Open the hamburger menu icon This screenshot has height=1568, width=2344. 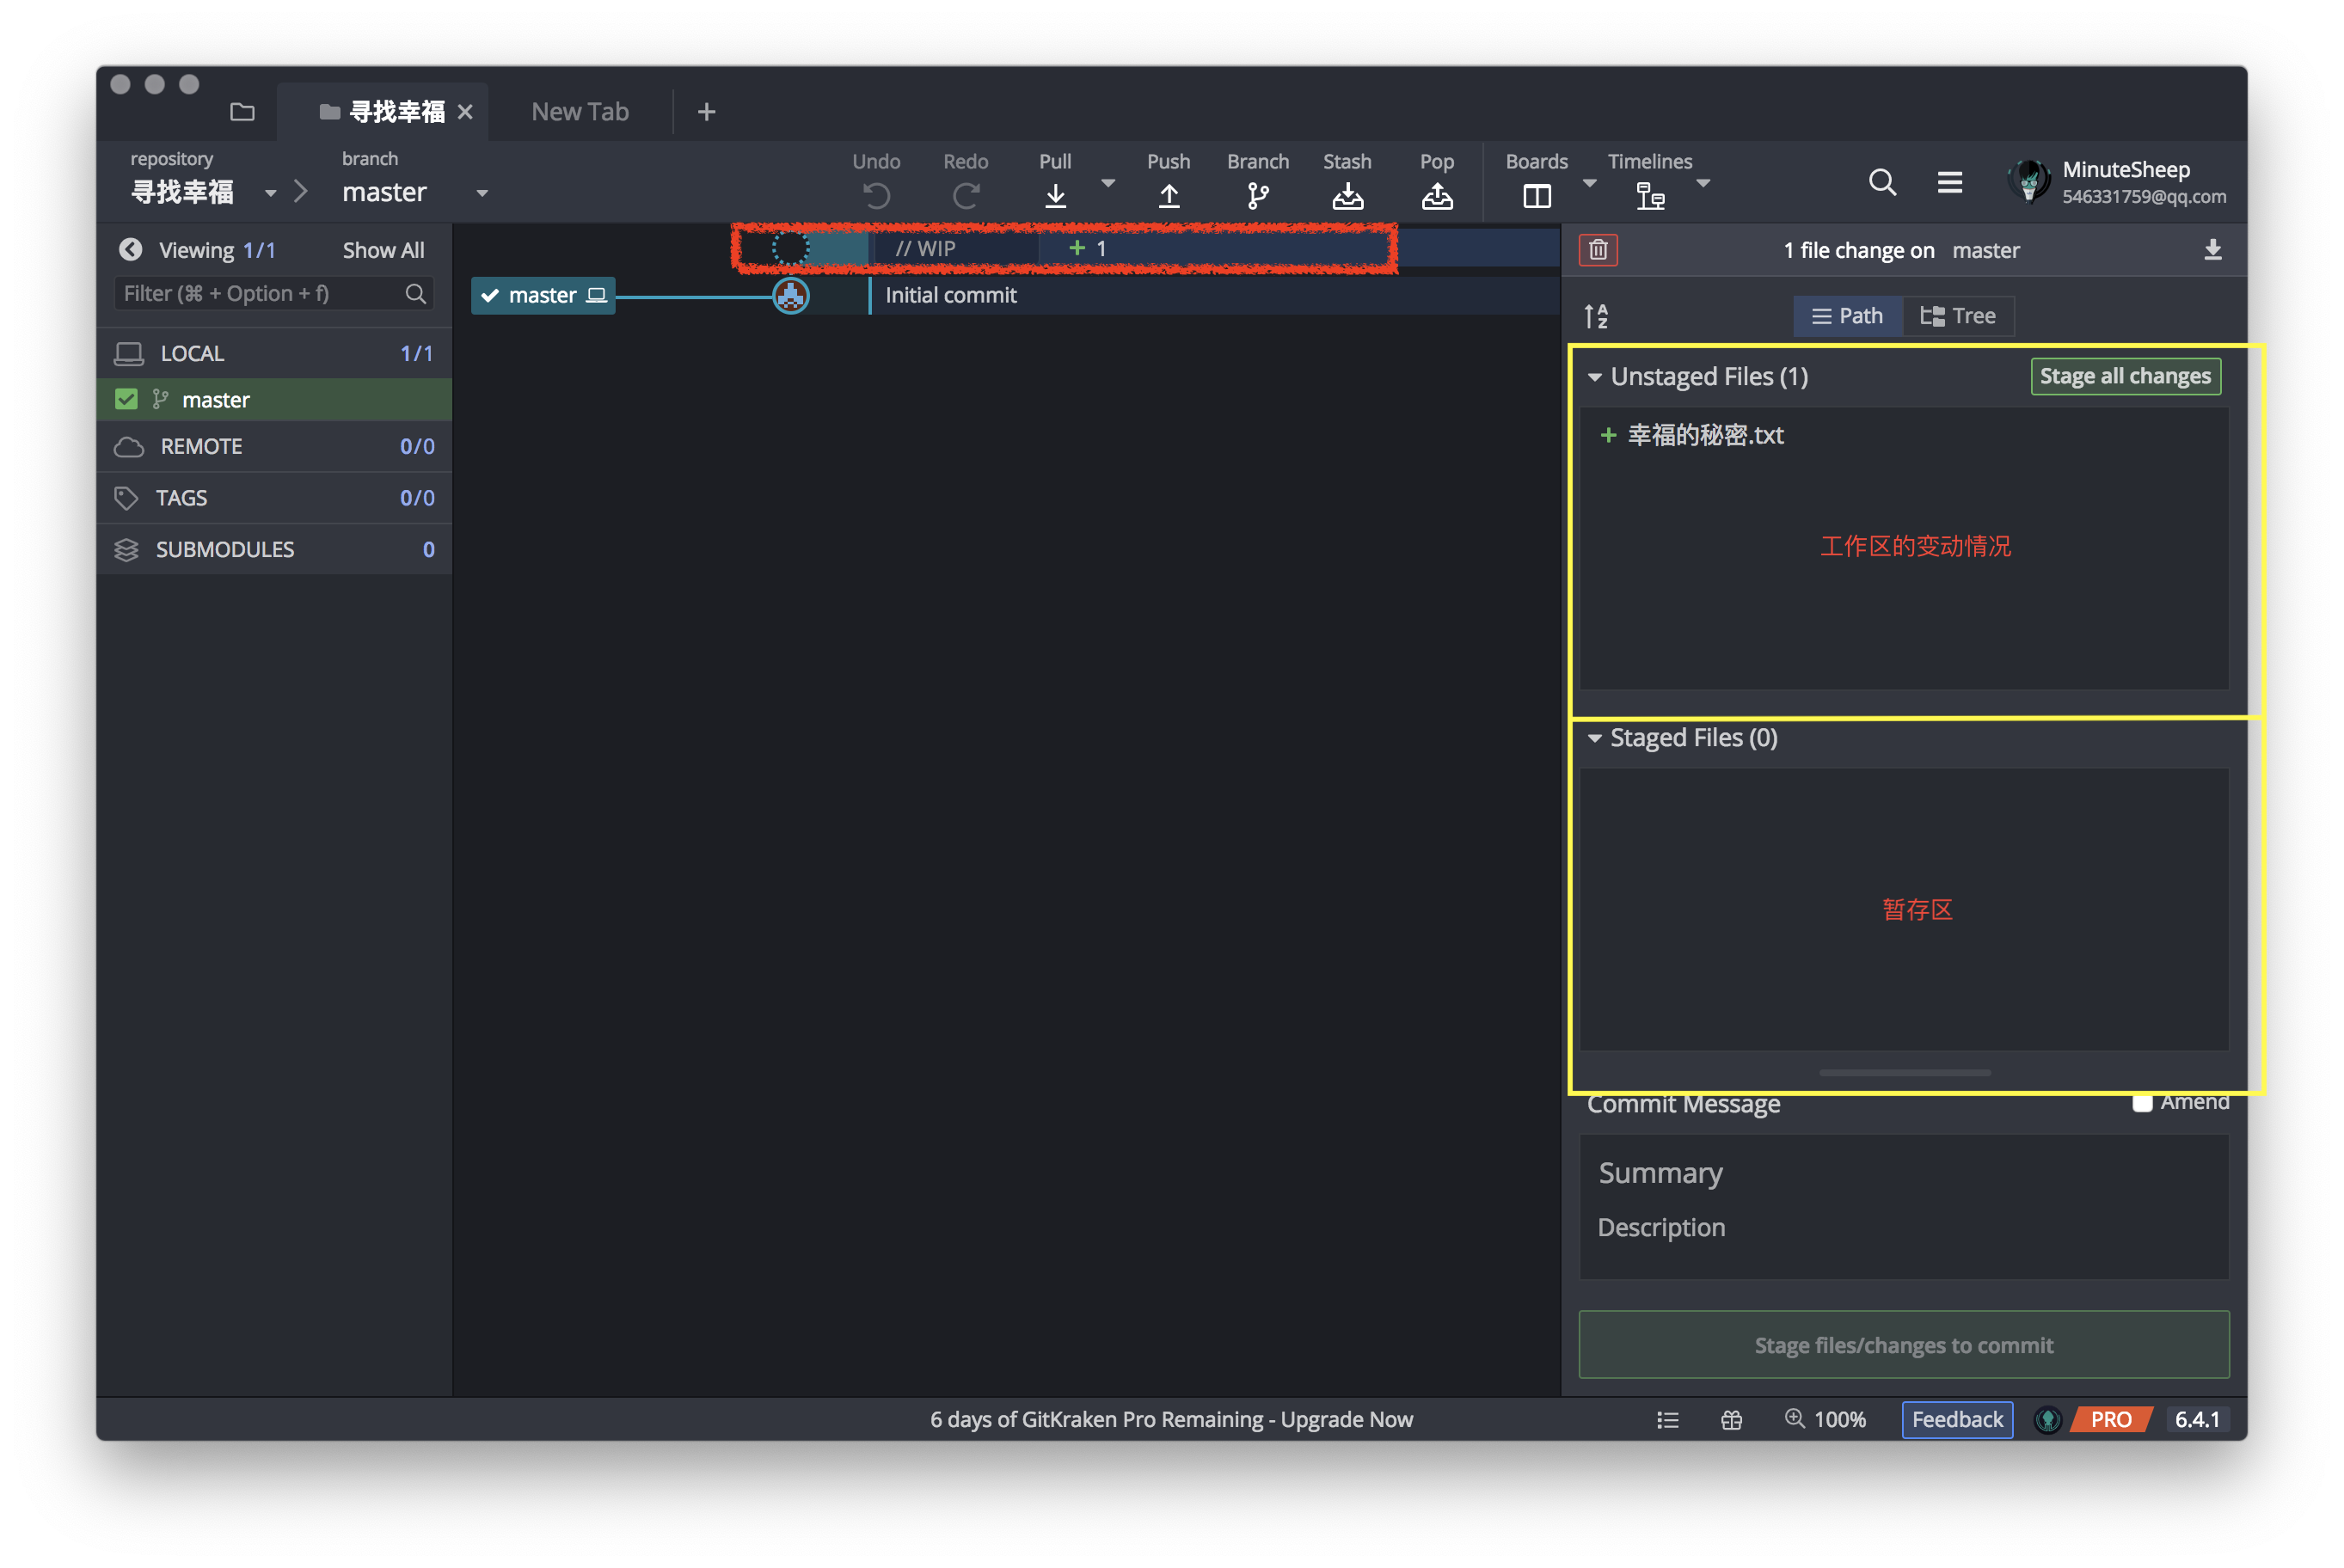pos(1949,182)
